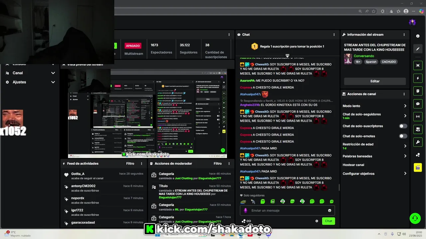Click the bowing man emote
The image size is (426, 239).
253,201
